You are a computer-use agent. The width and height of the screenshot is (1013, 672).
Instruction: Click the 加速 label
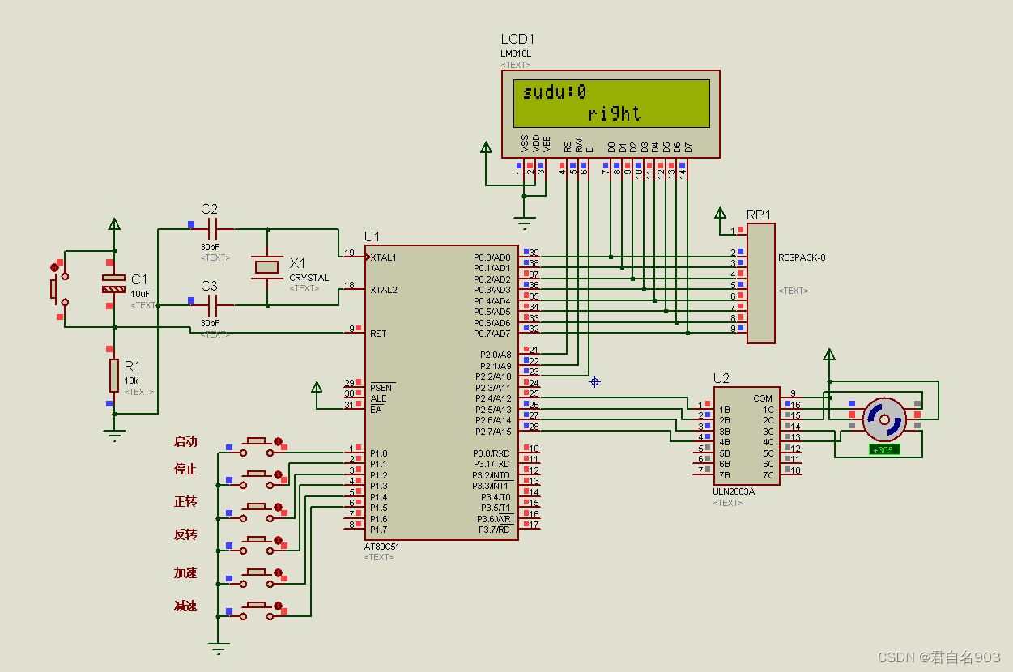(x=185, y=573)
